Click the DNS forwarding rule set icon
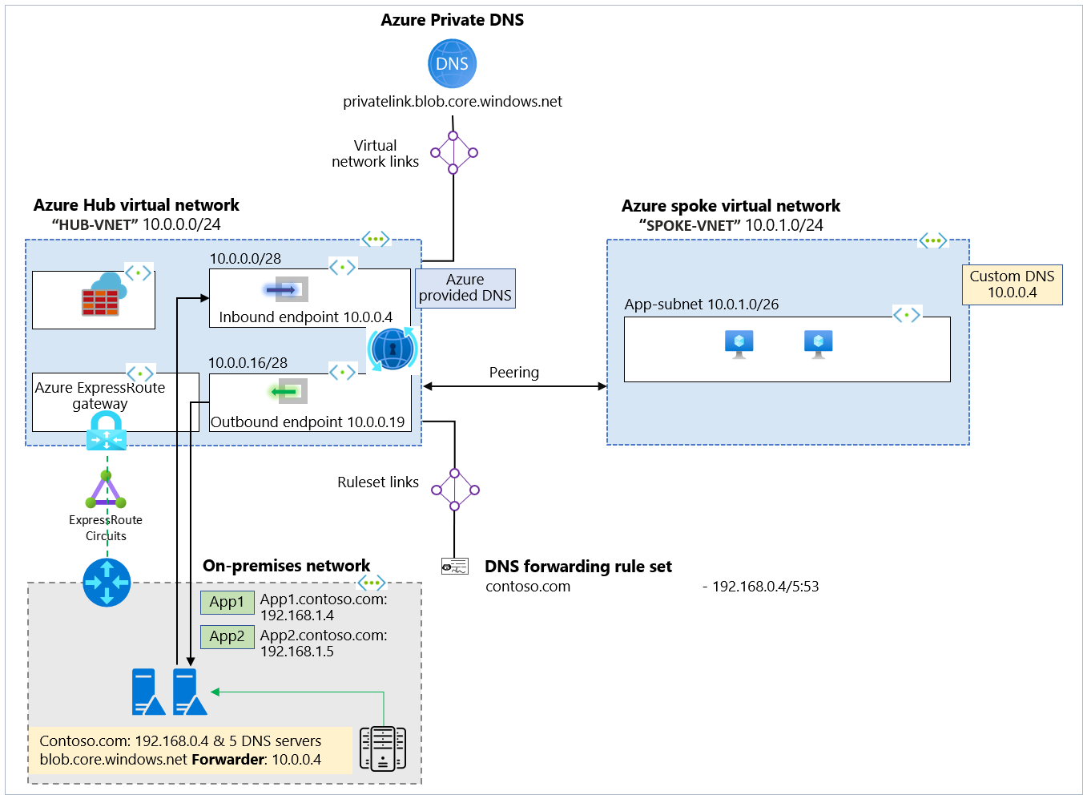 (455, 566)
